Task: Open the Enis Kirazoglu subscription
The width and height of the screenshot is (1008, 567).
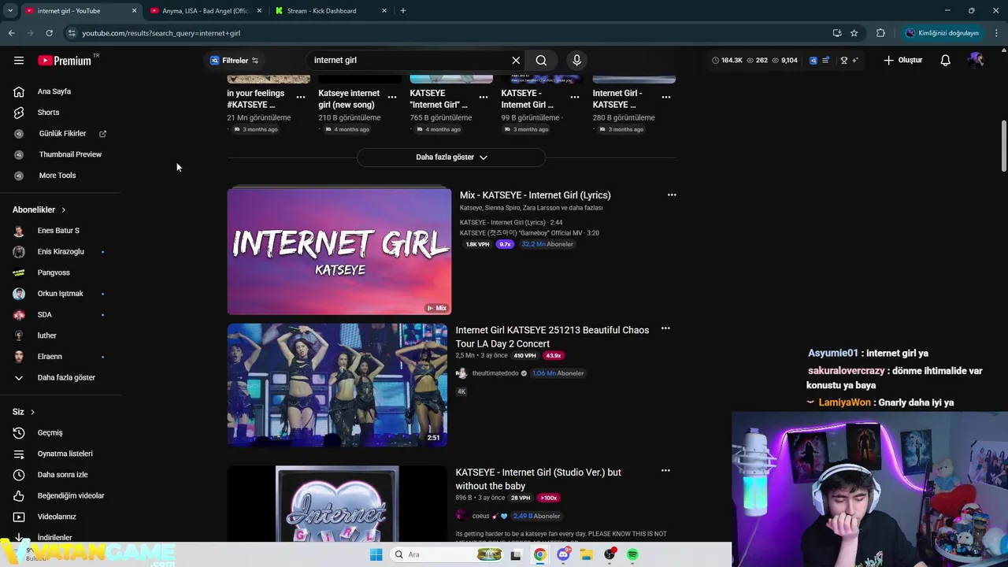Action: (60, 251)
